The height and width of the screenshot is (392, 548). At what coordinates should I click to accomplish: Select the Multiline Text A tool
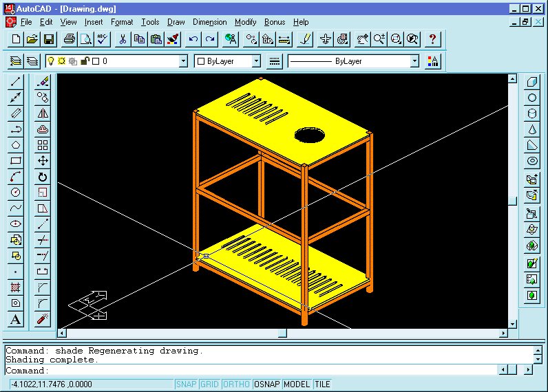[x=15, y=319]
